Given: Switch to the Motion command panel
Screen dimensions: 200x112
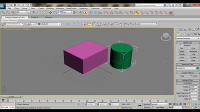Looking at the screenshot, I should (190, 30).
